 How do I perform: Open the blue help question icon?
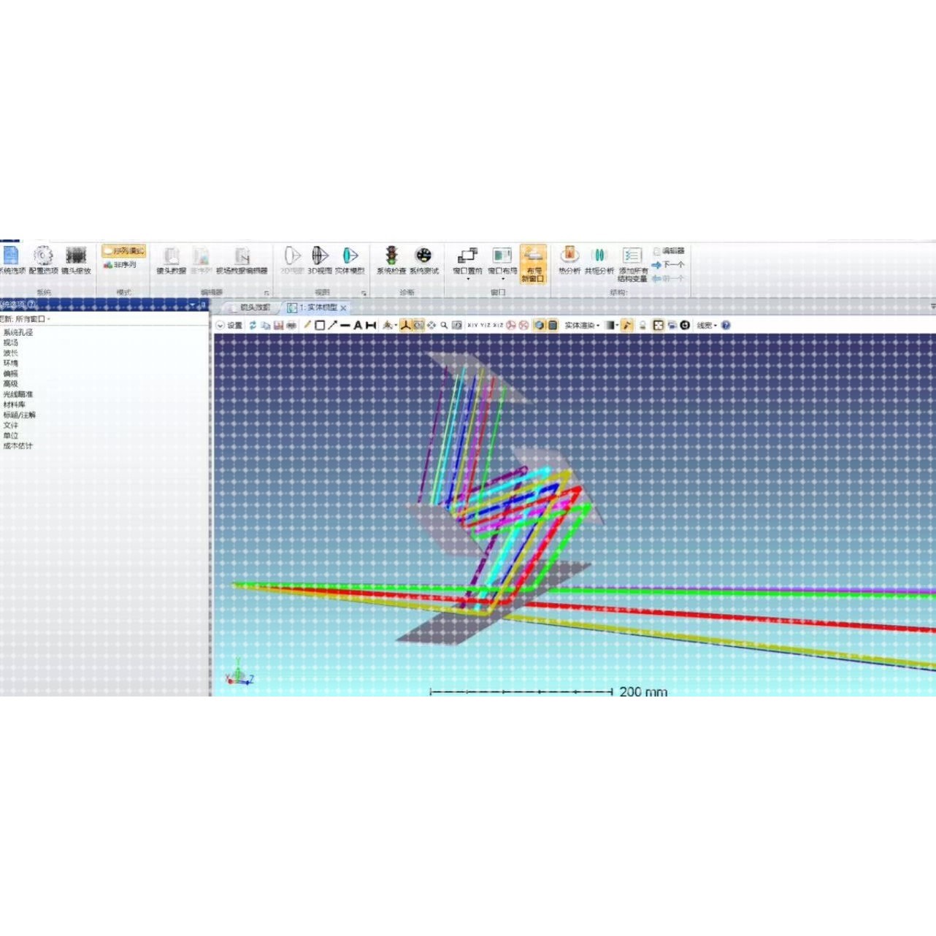coord(726,326)
